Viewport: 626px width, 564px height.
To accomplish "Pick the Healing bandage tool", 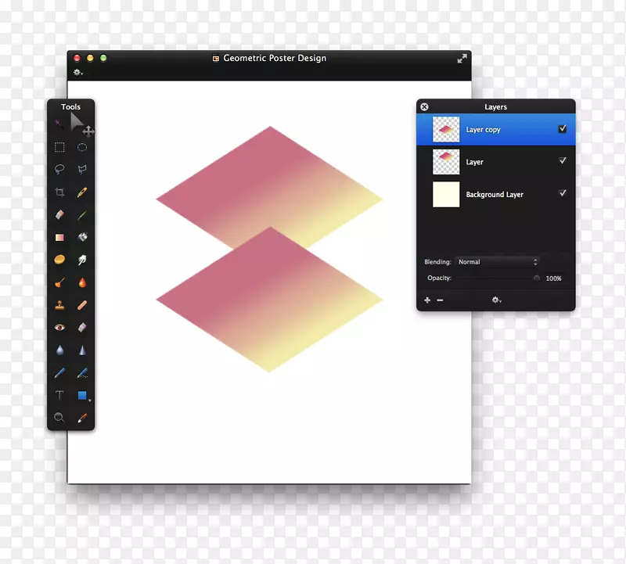I will (82, 305).
